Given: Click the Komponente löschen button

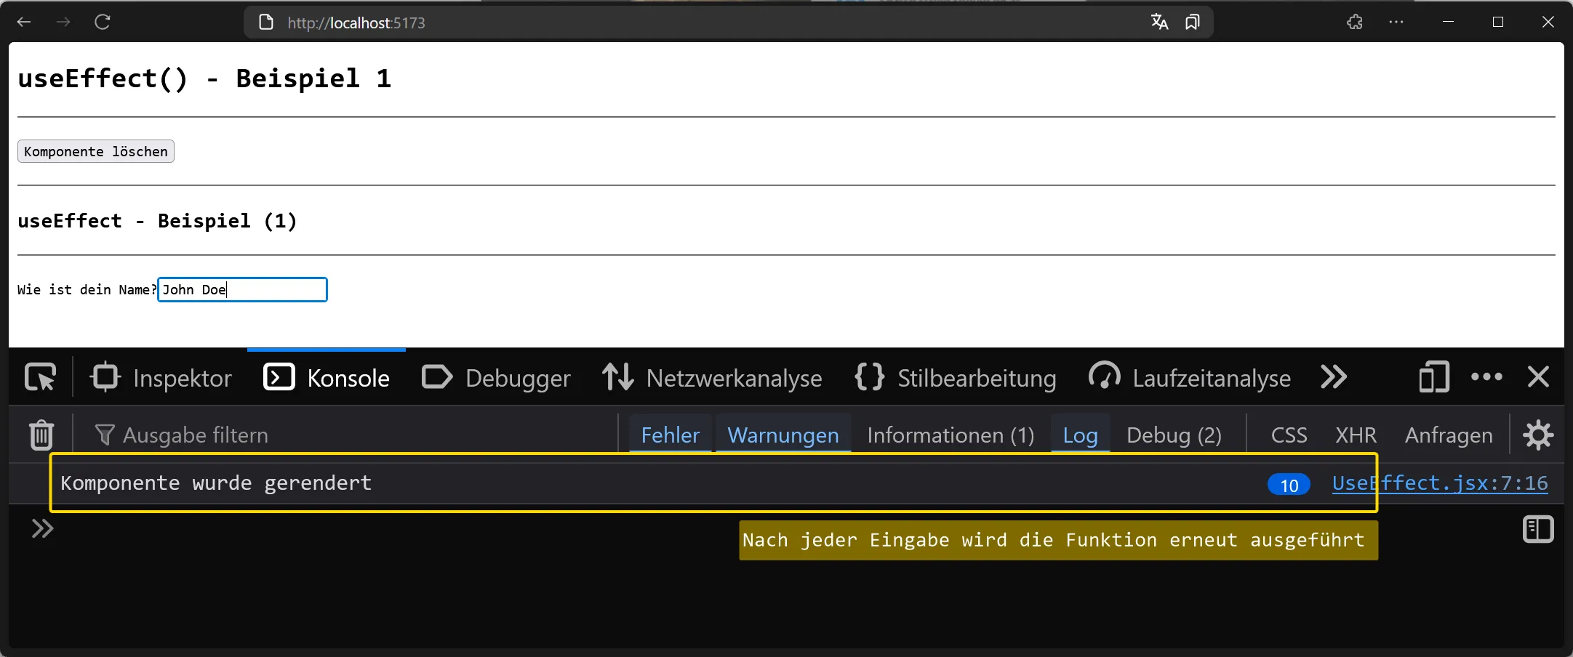Looking at the screenshot, I should tap(96, 151).
